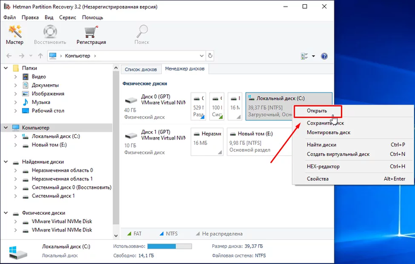
Task: Collapse the Найденные диски section
Action: [x=5, y=162]
